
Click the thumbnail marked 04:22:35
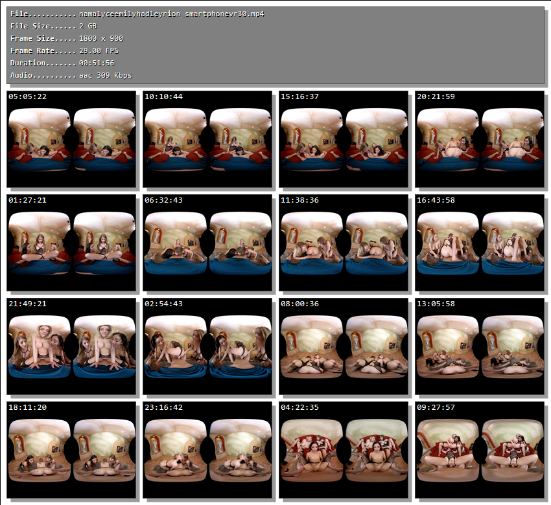[x=344, y=450]
